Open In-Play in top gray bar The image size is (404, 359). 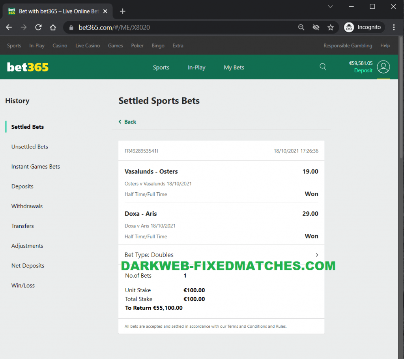coord(37,46)
